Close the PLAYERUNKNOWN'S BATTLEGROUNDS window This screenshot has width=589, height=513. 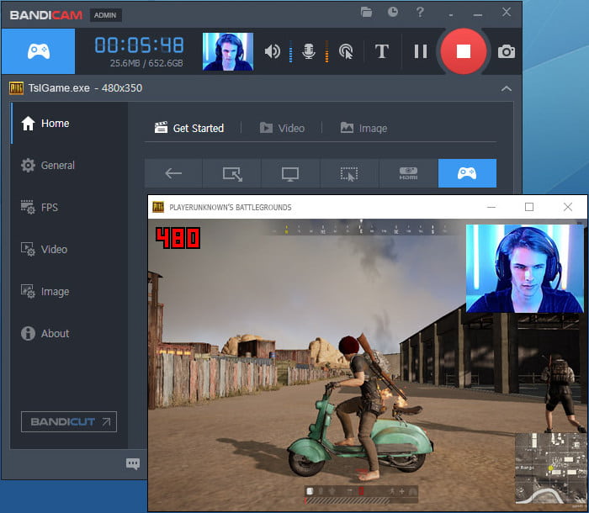(x=568, y=207)
